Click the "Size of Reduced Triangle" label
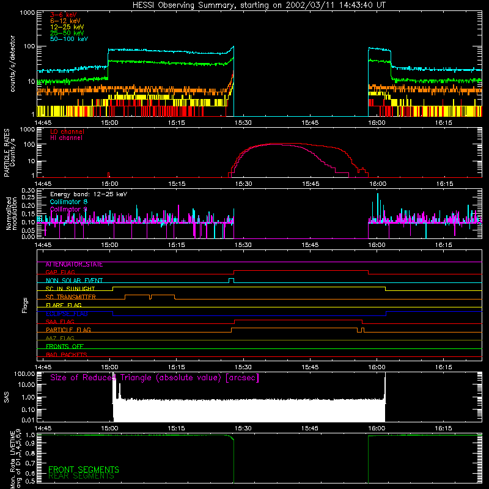 coord(155,378)
